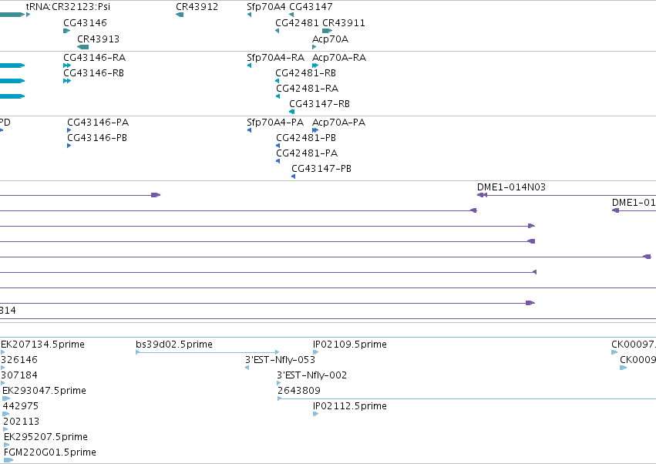The image size is (656, 464).
Task: Click the CR43911 gene label
Action: pyautogui.click(x=344, y=22)
